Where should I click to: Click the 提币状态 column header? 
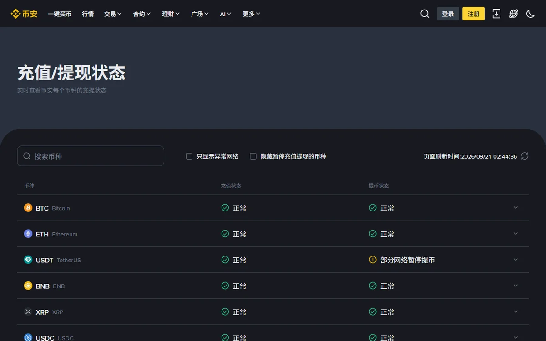[379, 186]
